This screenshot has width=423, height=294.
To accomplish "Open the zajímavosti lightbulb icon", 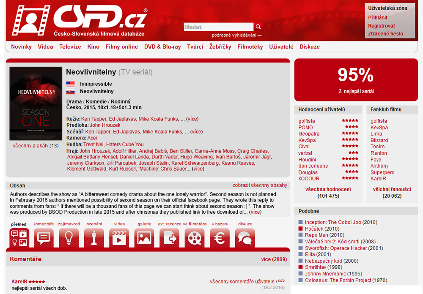I will (x=69, y=238).
